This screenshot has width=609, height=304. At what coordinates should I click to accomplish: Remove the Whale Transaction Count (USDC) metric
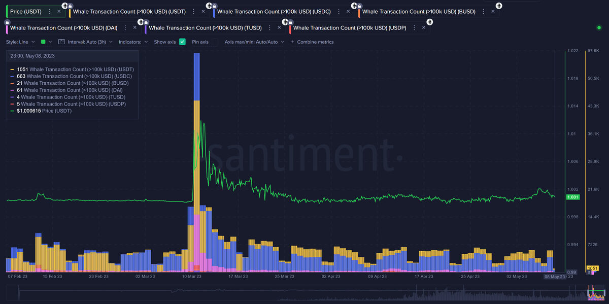click(x=348, y=11)
